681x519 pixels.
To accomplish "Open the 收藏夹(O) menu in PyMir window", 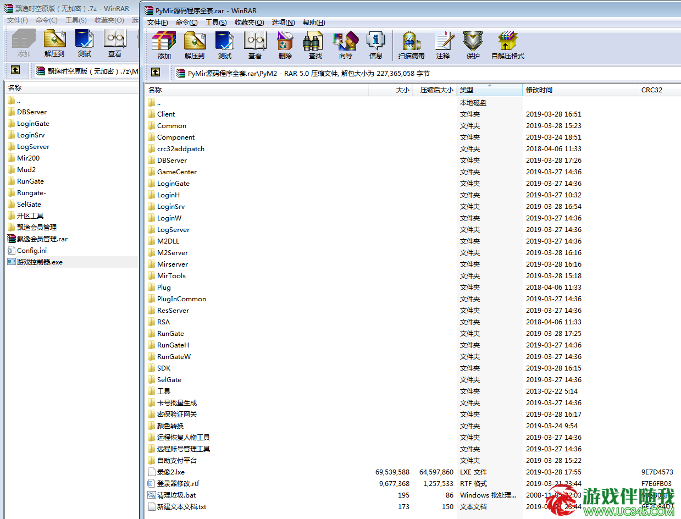I will [x=250, y=23].
